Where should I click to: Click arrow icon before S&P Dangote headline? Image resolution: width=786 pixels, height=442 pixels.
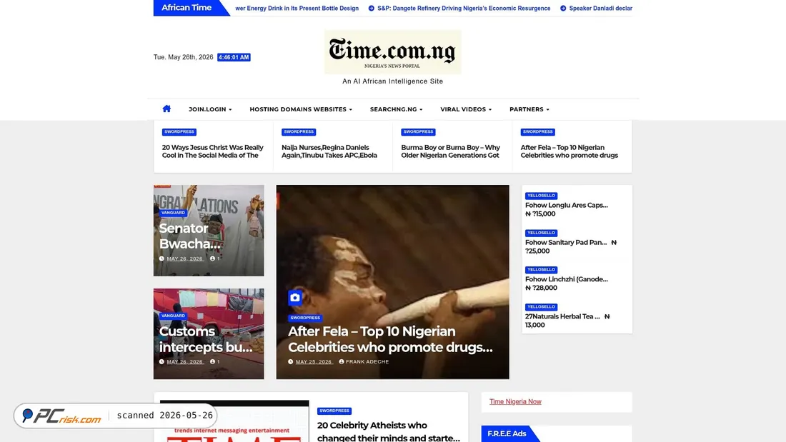click(x=372, y=8)
